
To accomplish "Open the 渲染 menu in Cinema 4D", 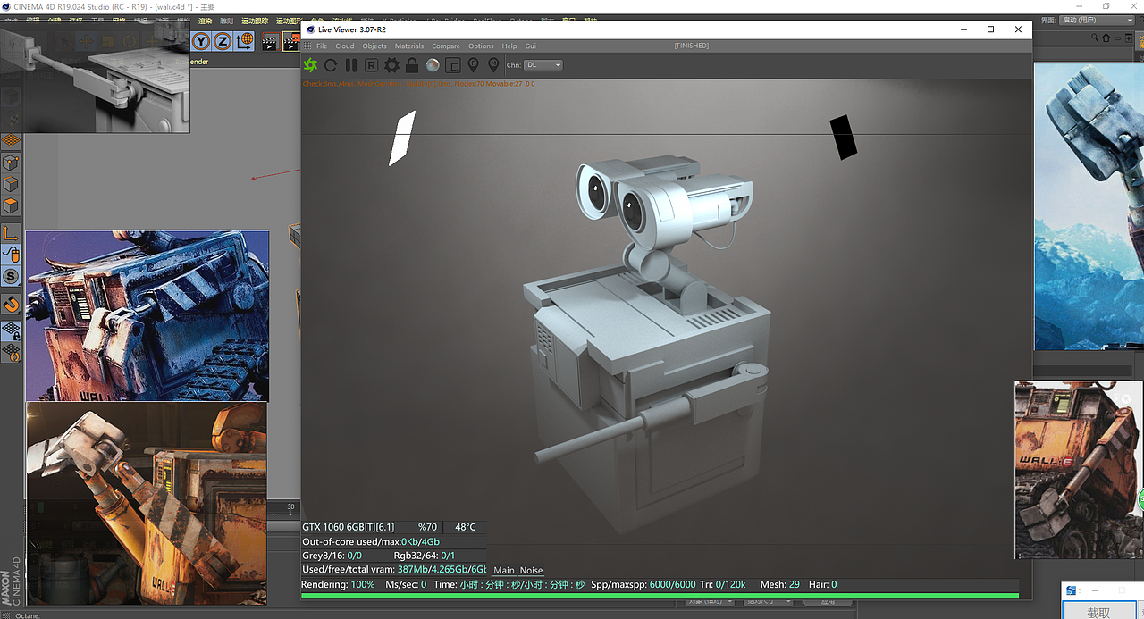I will 205,20.
